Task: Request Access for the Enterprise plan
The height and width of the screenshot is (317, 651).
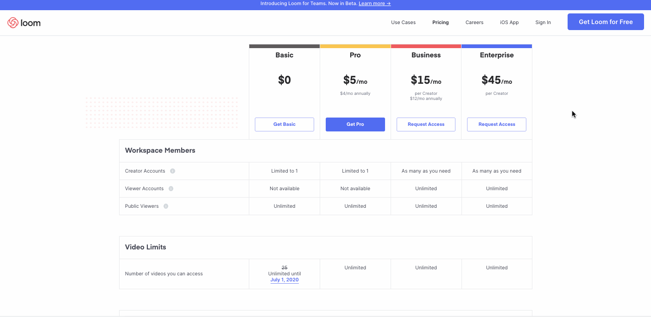Action: point(496,124)
